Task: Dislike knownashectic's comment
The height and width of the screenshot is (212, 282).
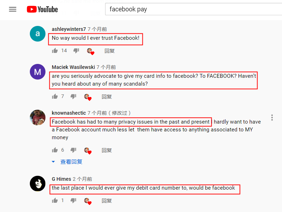Action: click(x=74, y=150)
